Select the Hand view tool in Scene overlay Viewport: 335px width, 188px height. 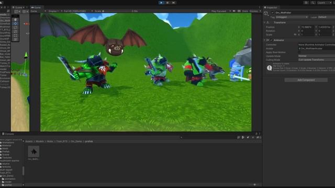[x=15, y=20]
